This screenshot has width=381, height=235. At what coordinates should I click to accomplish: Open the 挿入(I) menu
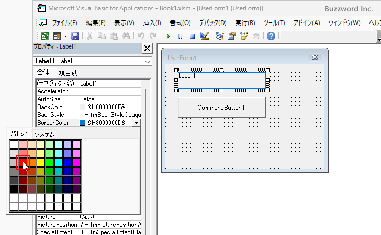tap(152, 23)
